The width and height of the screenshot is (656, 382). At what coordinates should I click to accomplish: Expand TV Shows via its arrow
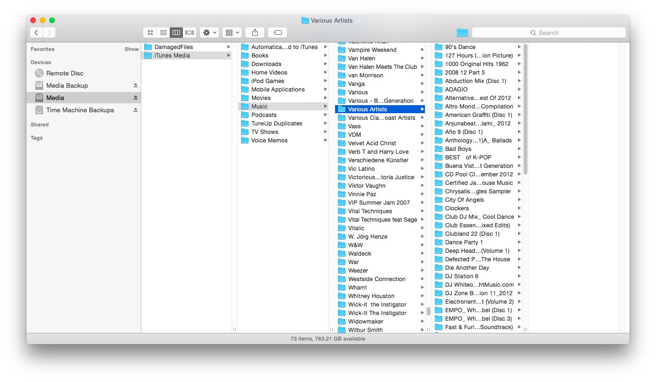pos(325,132)
